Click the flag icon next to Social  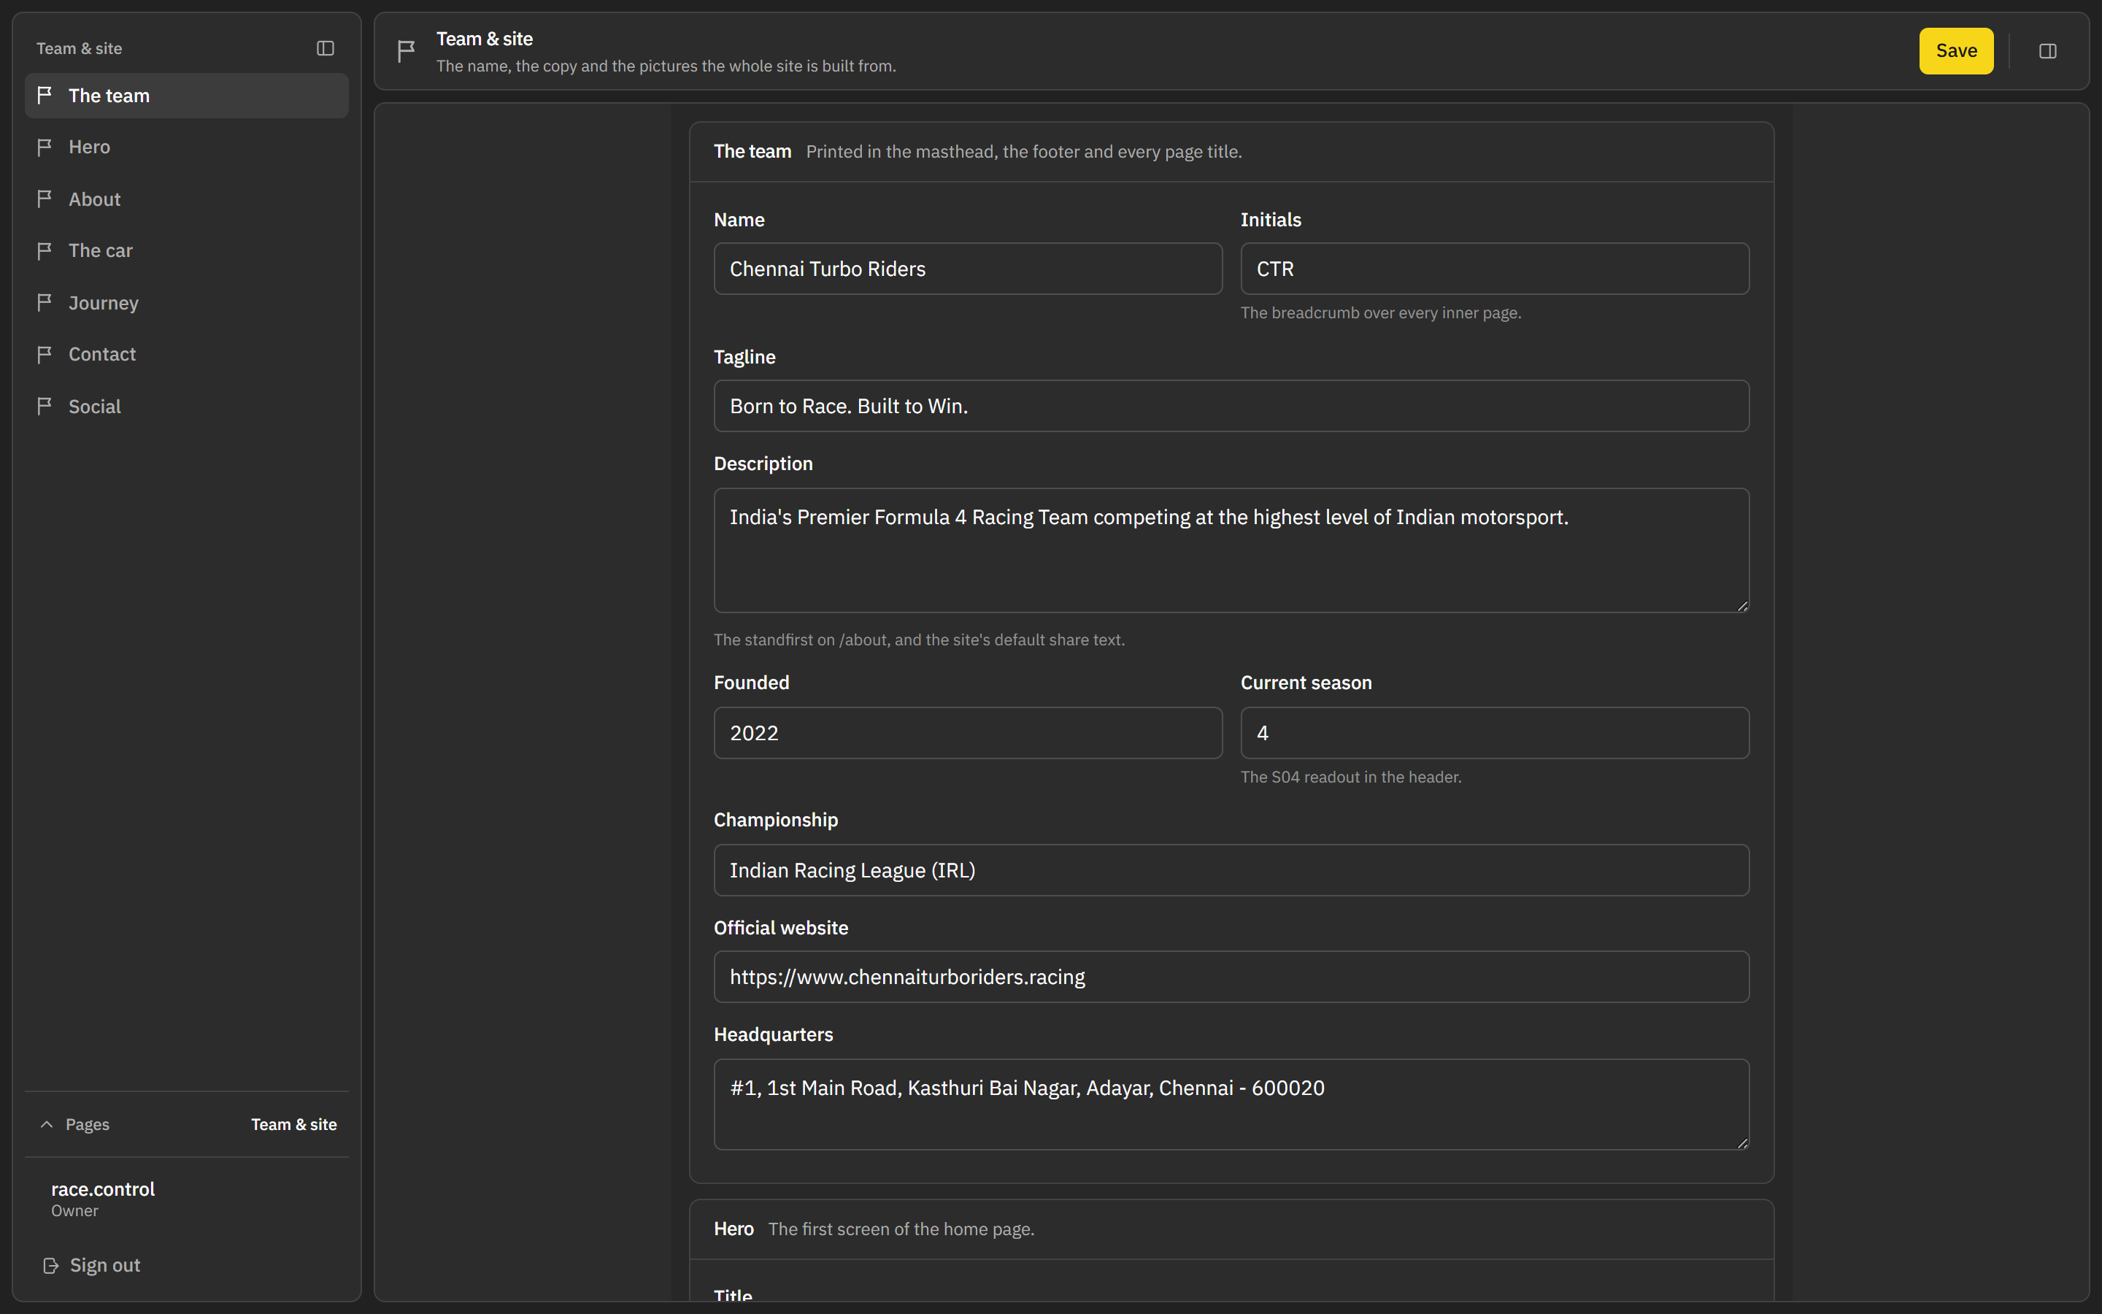point(45,406)
